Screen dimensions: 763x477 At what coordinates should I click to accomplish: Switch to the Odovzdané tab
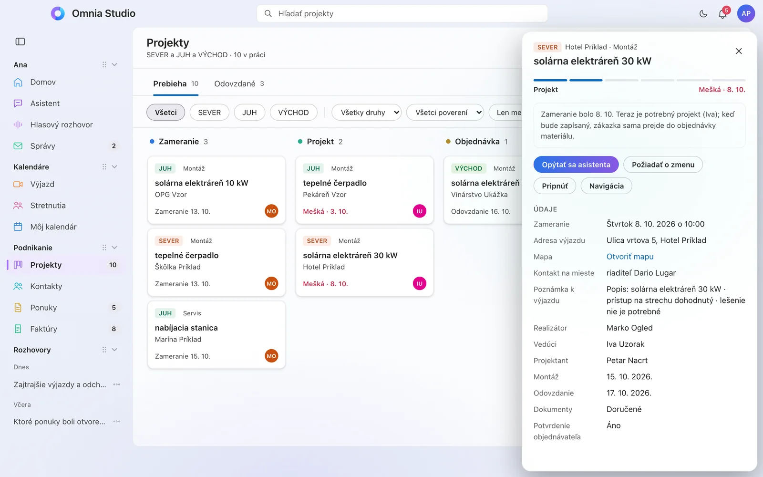[239, 84]
